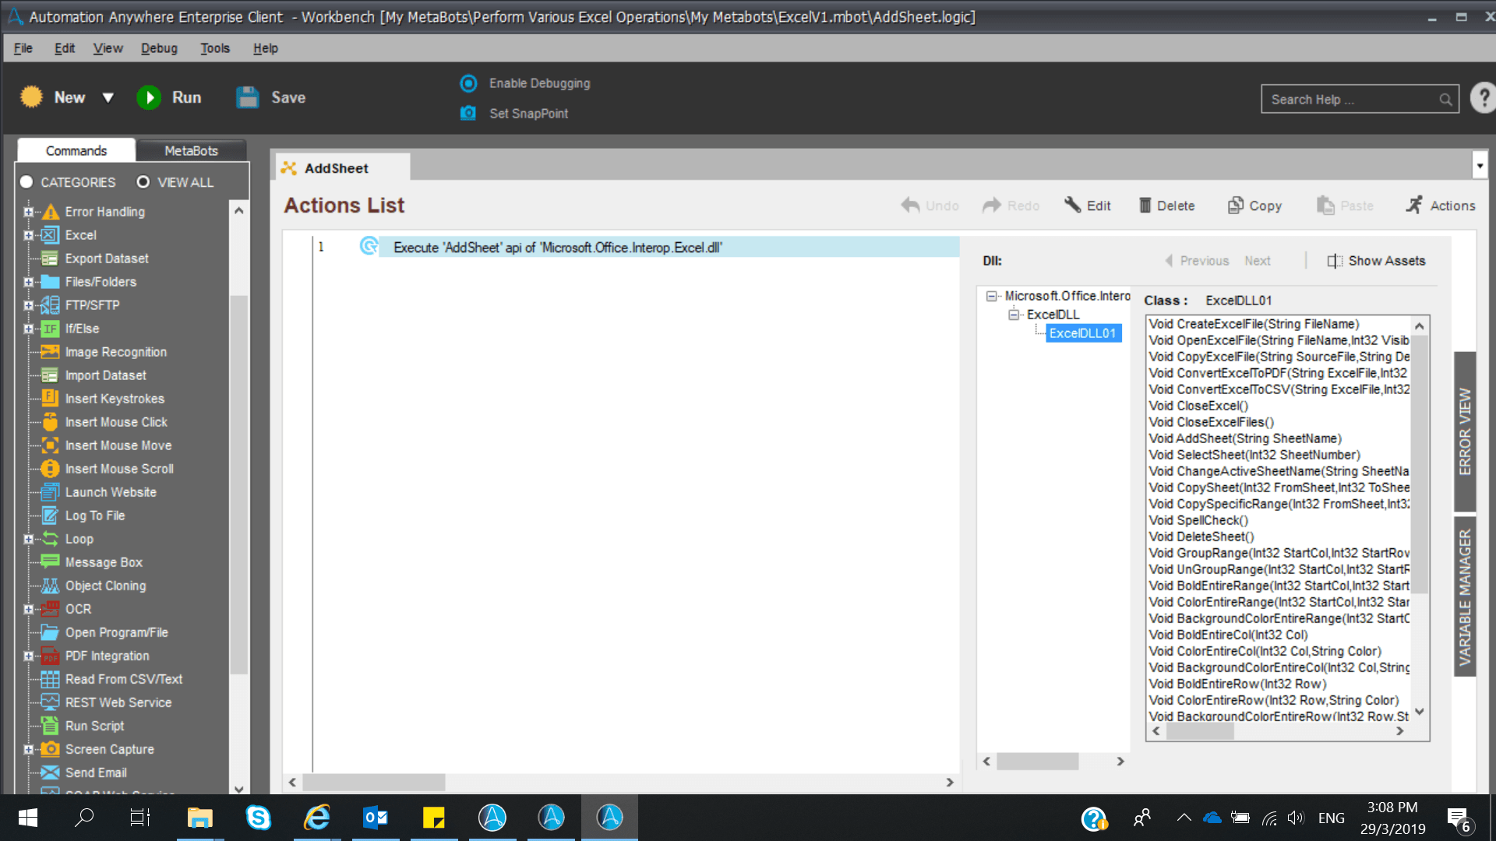This screenshot has width=1496, height=841.
Task: Open the File menu
Action: (x=23, y=48)
